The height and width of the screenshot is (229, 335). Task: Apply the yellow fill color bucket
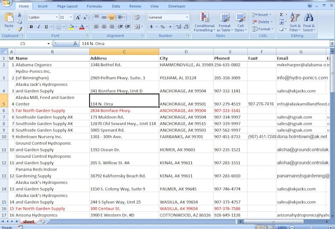pos(71,27)
